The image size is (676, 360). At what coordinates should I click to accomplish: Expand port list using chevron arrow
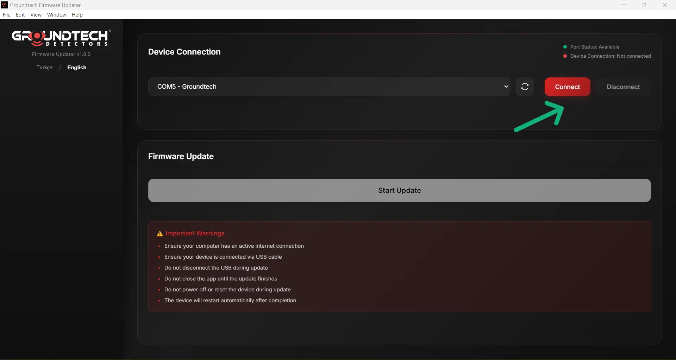tap(506, 87)
